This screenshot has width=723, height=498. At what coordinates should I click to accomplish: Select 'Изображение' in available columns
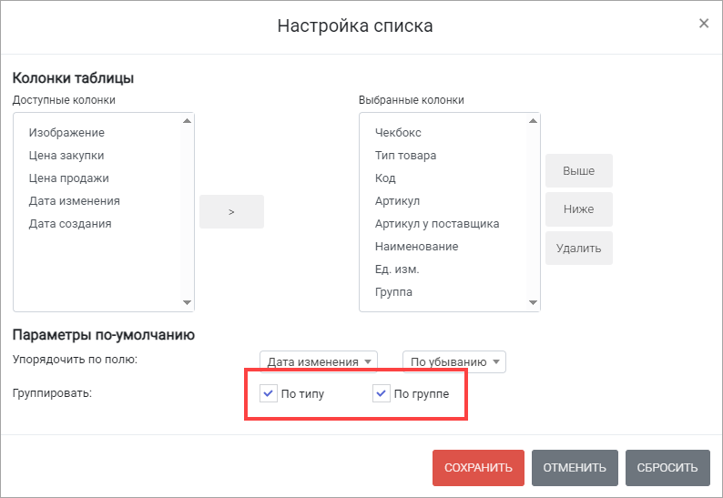click(x=66, y=133)
